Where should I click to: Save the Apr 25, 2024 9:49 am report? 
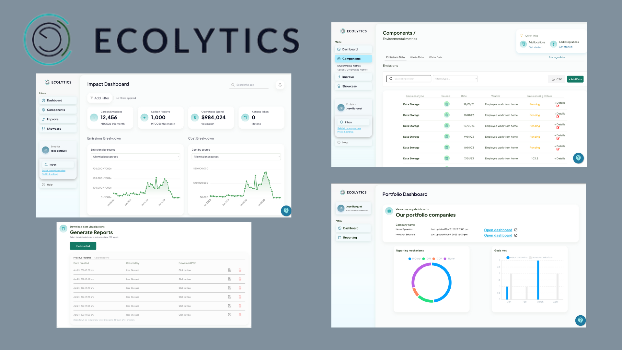229,288
